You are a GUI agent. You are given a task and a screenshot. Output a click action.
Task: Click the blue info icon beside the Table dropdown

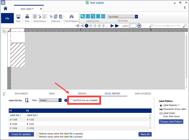[x=66, y=100]
